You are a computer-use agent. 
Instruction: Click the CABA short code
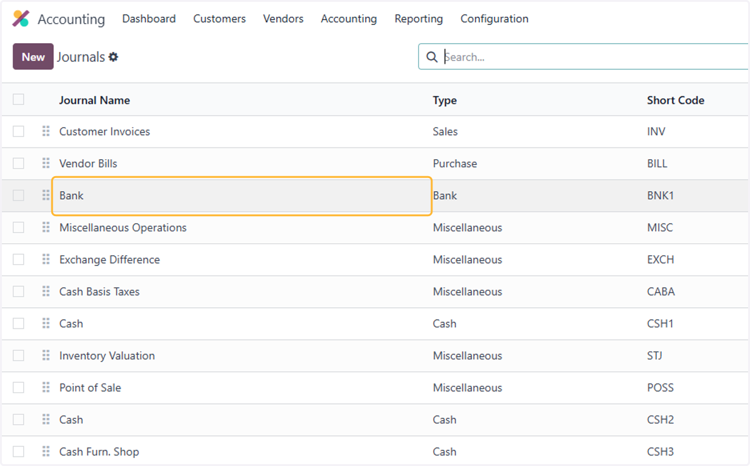[x=661, y=291]
